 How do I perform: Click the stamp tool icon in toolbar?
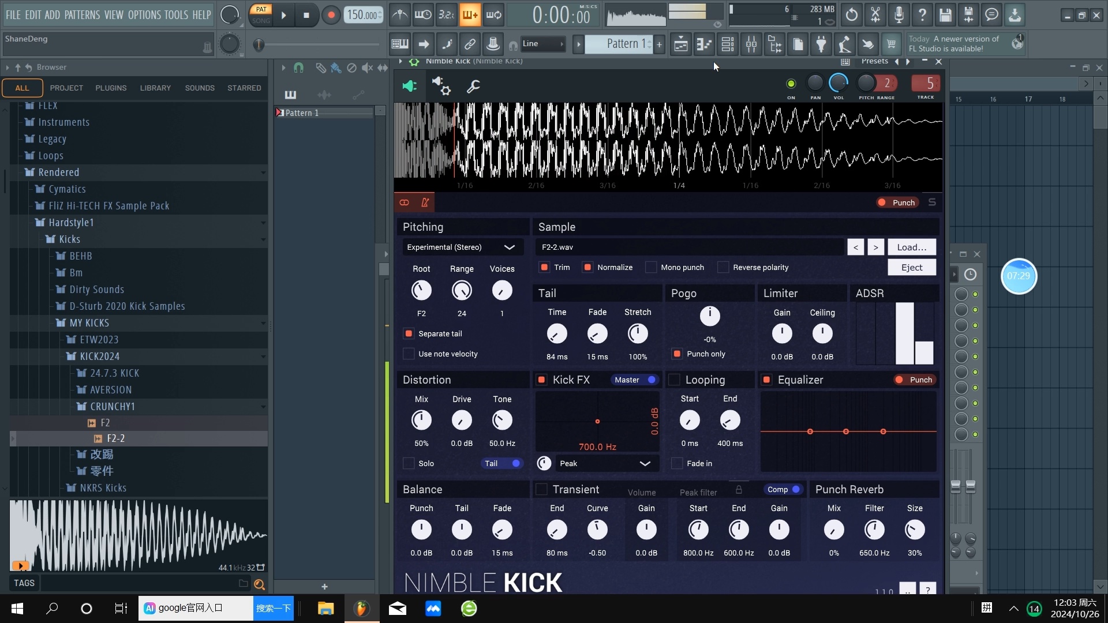pyautogui.click(x=493, y=44)
